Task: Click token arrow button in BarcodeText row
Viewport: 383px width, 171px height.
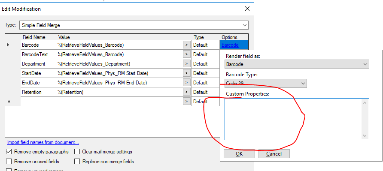Action: point(187,54)
